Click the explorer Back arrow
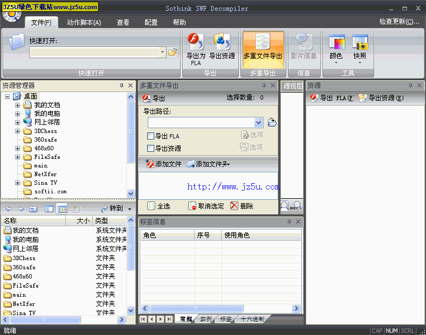Viewport: 426px width, 335px height. tap(9, 208)
